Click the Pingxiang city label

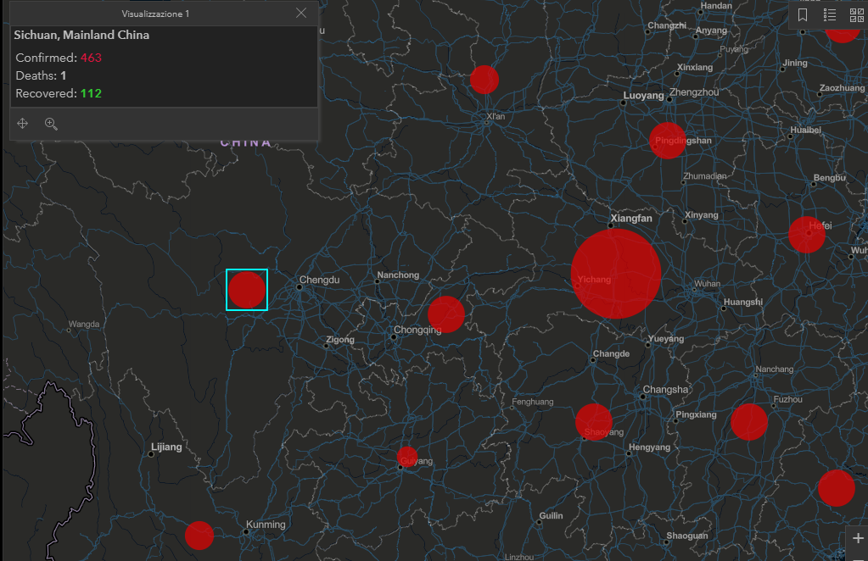tap(696, 414)
